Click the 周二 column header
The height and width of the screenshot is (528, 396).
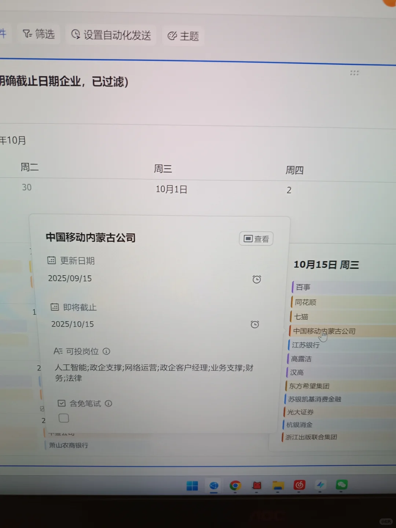pos(30,167)
